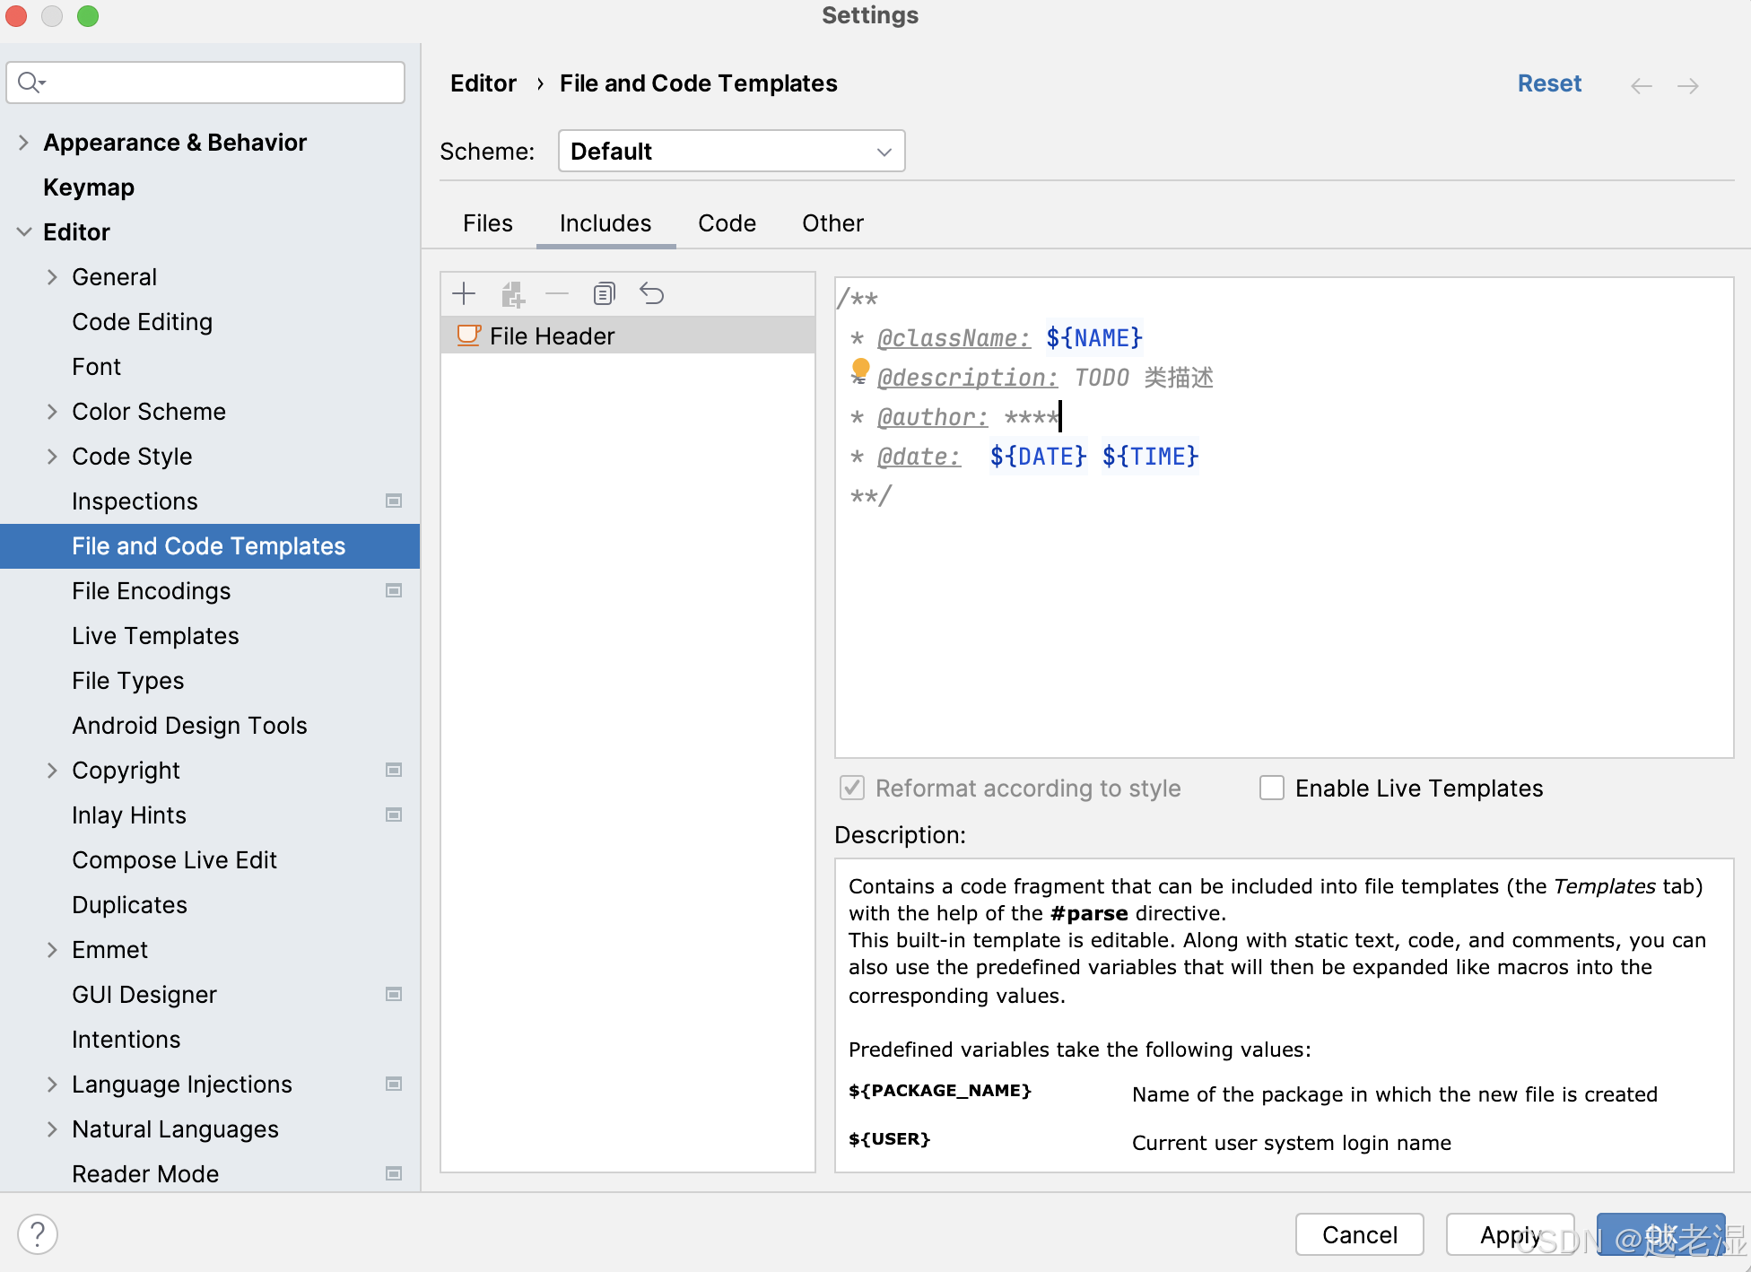The height and width of the screenshot is (1272, 1751).
Task: Click the help question mark icon
Action: point(38,1234)
